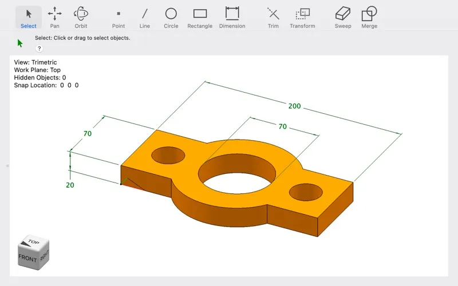Click the Transform tool
458x286 pixels.
coord(302,18)
